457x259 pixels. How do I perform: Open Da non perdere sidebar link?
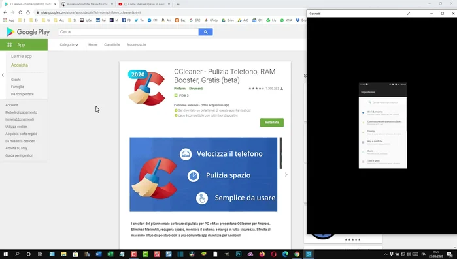click(22, 94)
